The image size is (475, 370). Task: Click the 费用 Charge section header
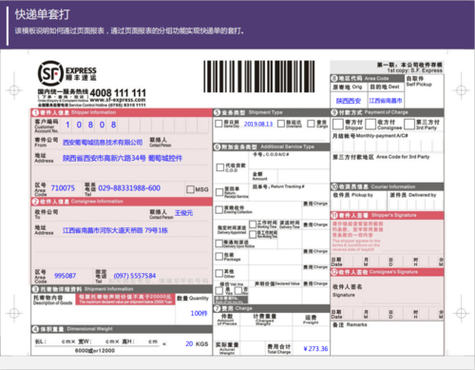click(272, 308)
